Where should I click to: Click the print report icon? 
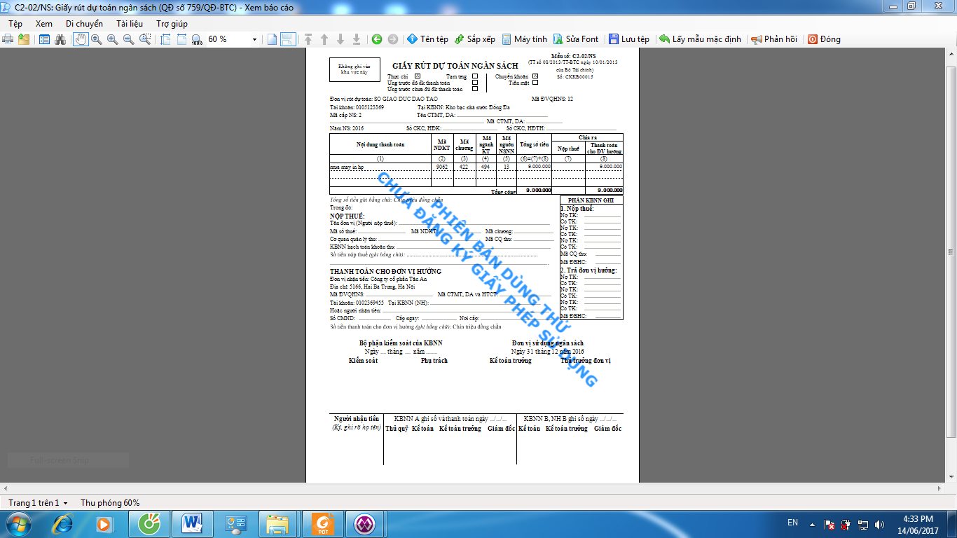[8, 39]
